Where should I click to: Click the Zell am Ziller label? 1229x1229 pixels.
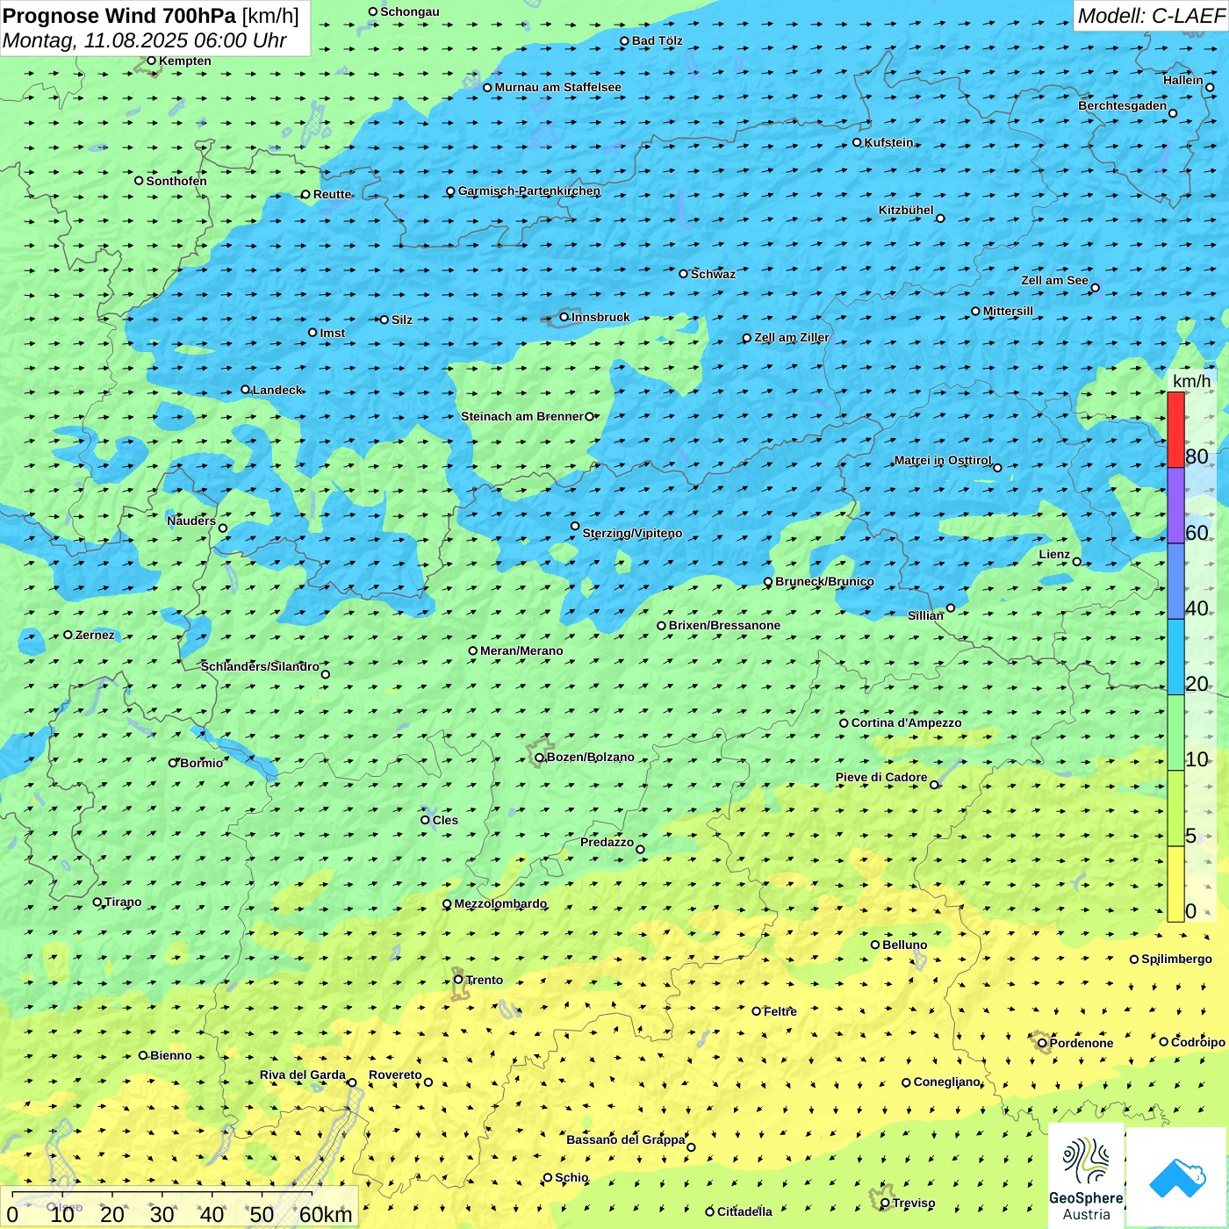pos(791,337)
